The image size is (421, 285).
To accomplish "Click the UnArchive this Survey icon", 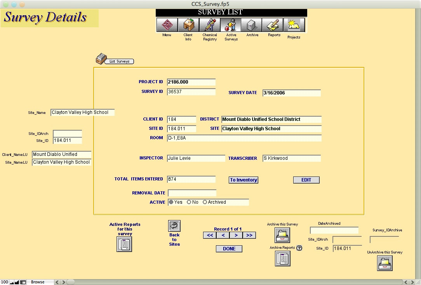I will click(x=385, y=263).
